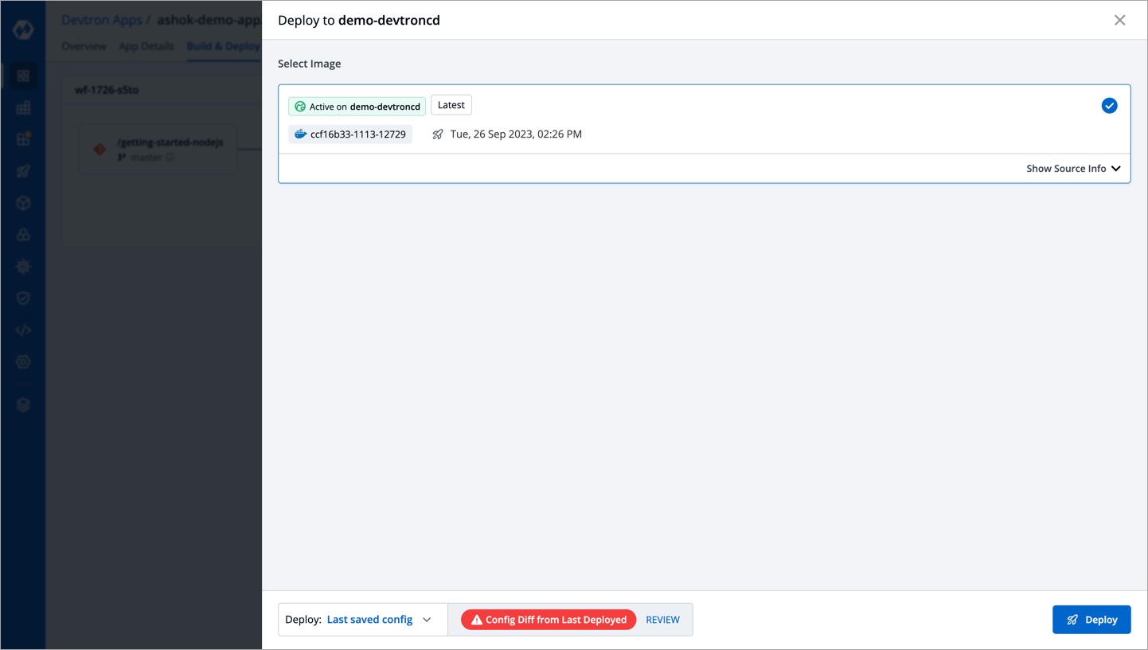The width and height of the screenshot is (1148, 650).
Task: Click the Security shield icon in sidebar
Action: coord(23,298)
